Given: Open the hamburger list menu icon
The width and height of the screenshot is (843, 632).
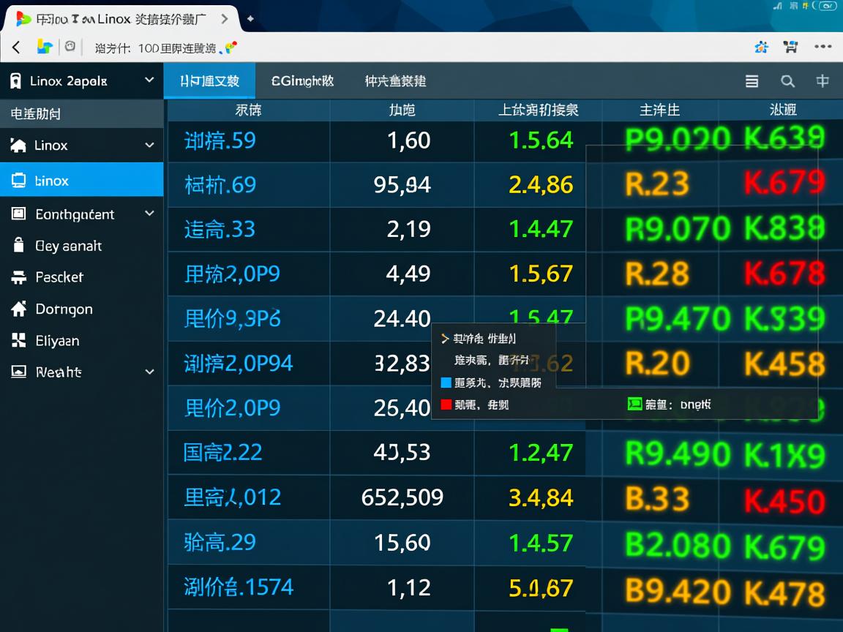Looking at the screenshot, I should click(x=752, y=81).
